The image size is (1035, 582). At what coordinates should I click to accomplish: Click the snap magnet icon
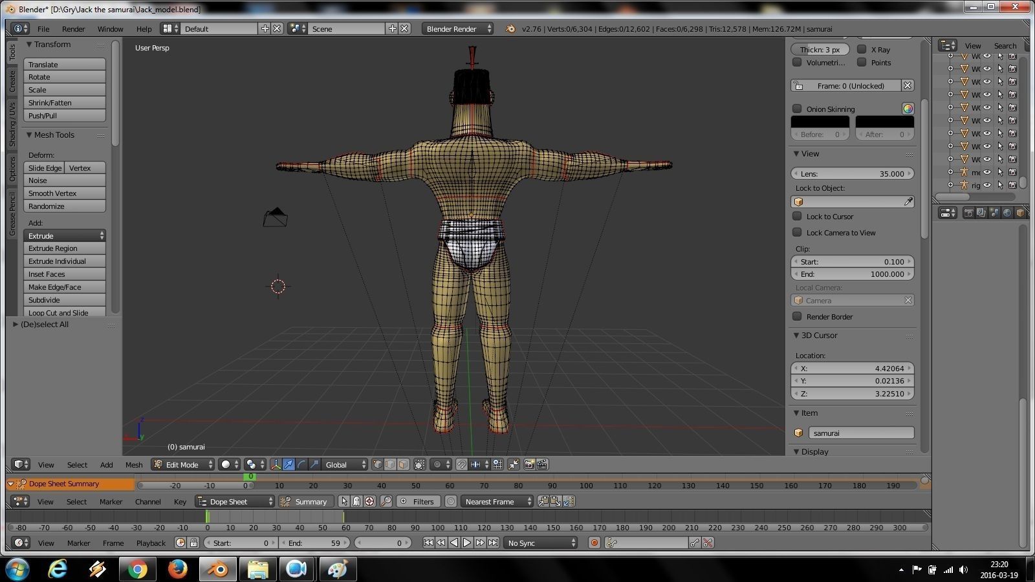point(461,464)
